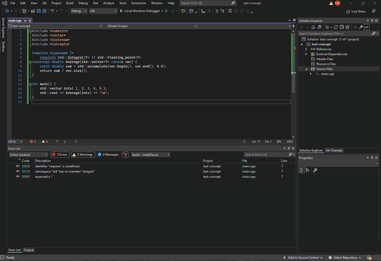The width and height of the screenshot is (381, 261).
Task: Click Add to Source Control in the status bar
Action: tap(303, 258)
